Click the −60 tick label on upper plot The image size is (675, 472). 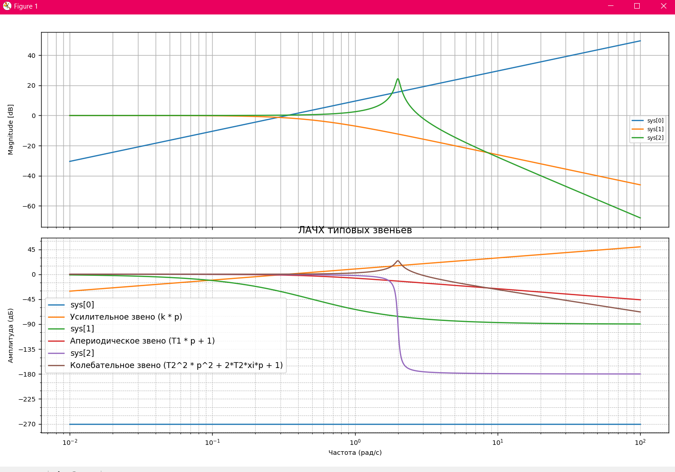(x=29, y=206)
